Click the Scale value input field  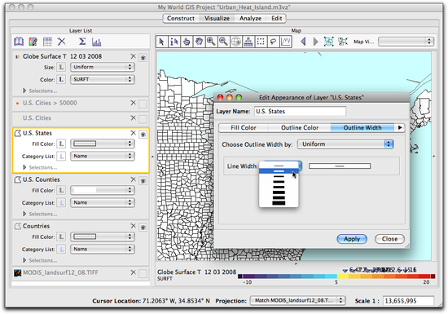pyautogui.click(x=408, y=301)
